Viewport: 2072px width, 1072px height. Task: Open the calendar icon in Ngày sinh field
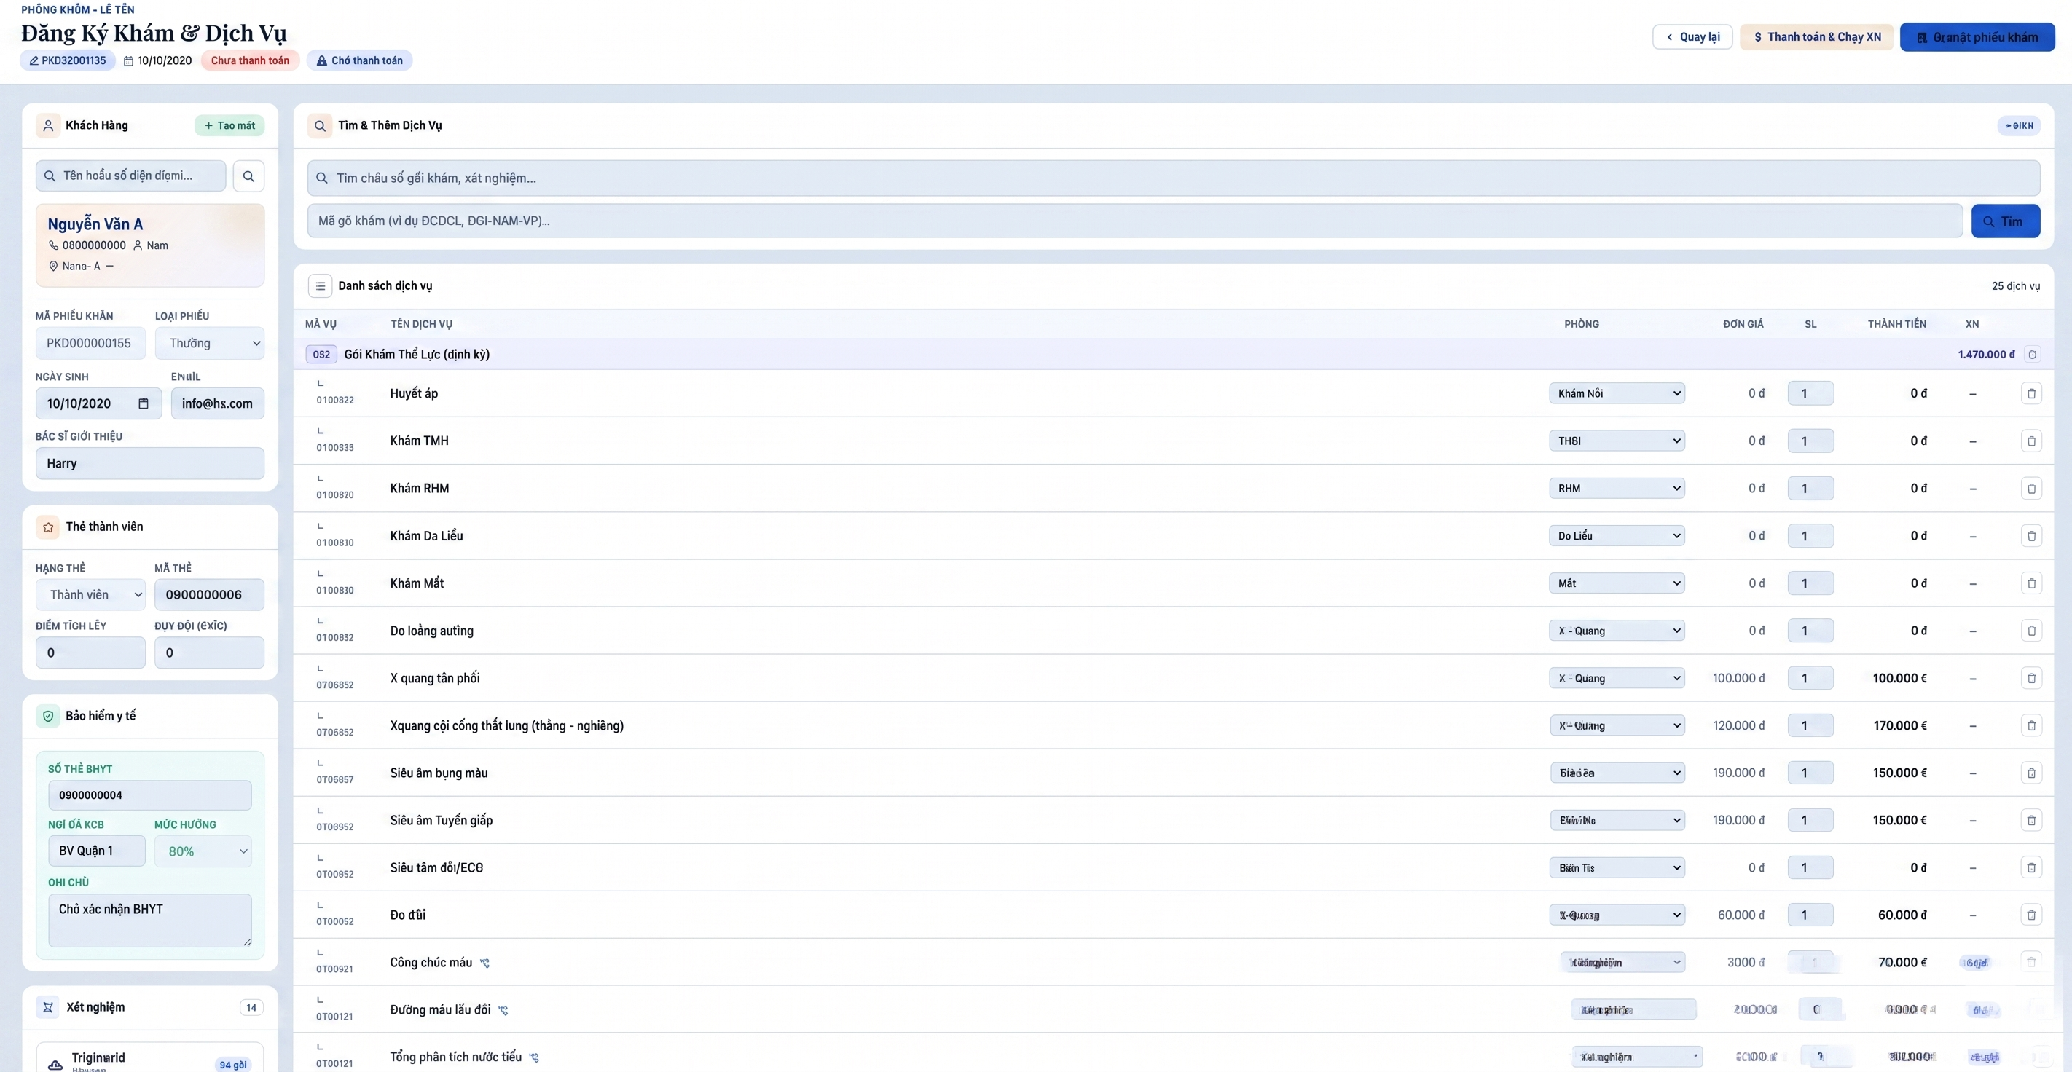coord(144,403)
